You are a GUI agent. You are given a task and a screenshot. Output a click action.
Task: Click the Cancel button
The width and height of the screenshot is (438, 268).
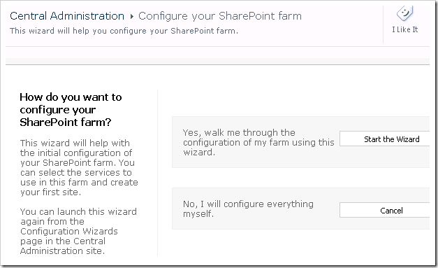click(x=385, y=210)
